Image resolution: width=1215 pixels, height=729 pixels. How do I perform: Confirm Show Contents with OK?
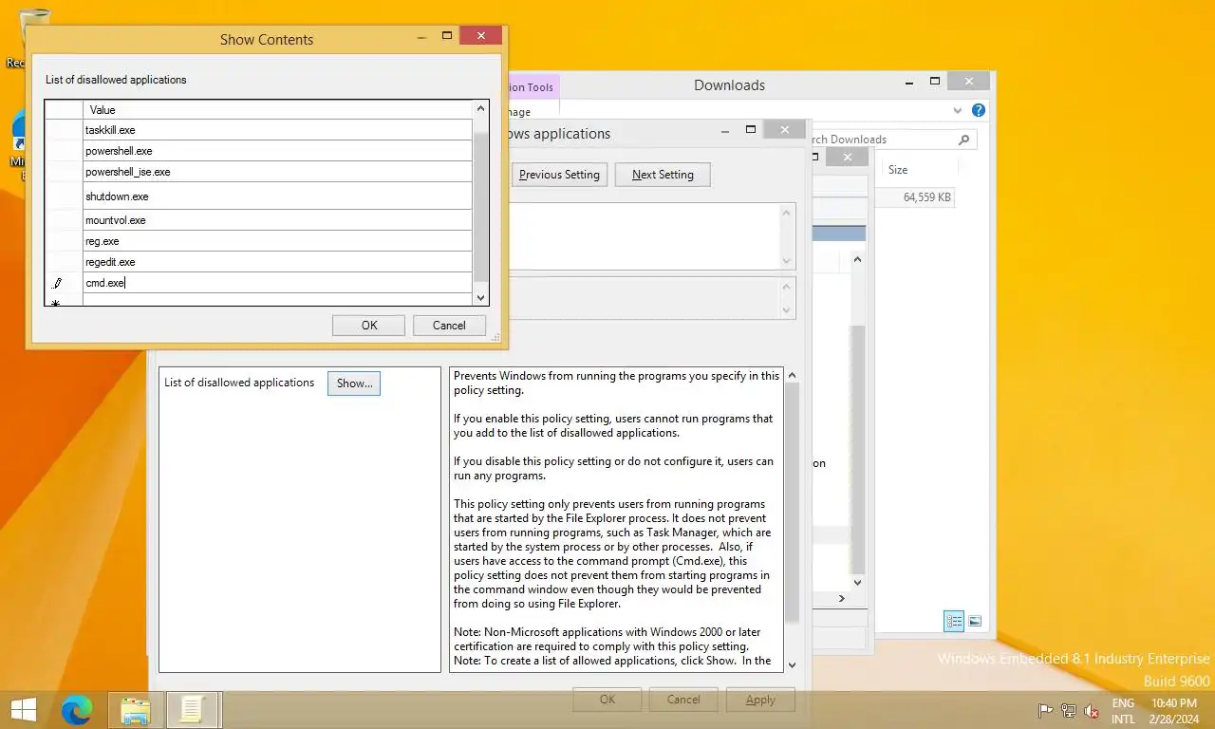[x=369, y=326]
